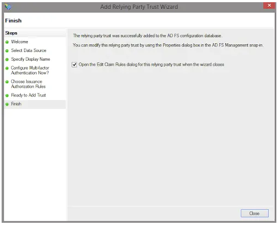Image resolution: width=278 pixels, height=225 pixels.
Task: Select Configure Multi-factor Authentication Now step
Action: [x=30, y=70]
